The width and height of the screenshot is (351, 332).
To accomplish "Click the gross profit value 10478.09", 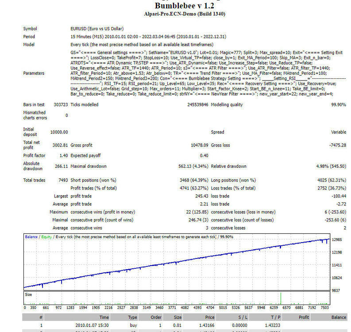I will click(200, 145).
